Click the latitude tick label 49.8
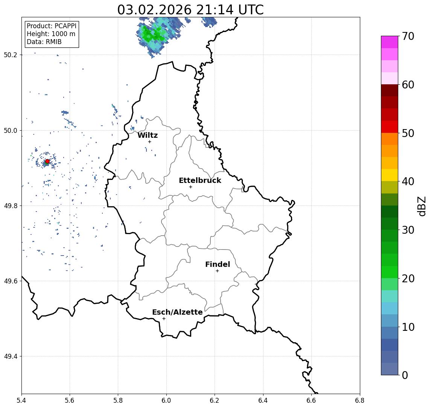431x408 pixels. [11, 206]
